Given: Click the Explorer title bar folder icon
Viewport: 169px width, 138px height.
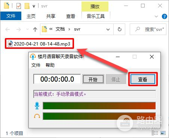Looking at the screenshot, I should pyautogui.click(x=7, y=6).
